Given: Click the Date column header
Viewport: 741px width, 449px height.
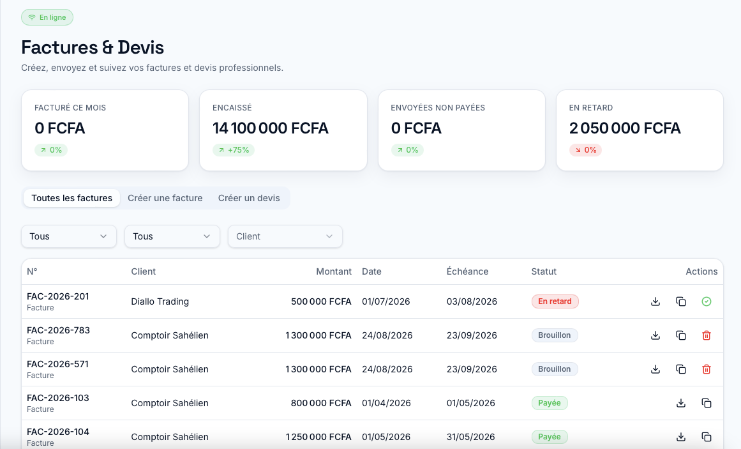Looking at the screenshot, I should (x=371, y=271).
